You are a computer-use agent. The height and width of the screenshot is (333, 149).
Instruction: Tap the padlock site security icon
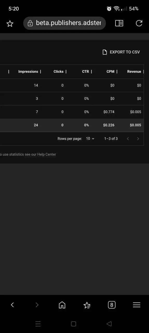coord(30,23)
